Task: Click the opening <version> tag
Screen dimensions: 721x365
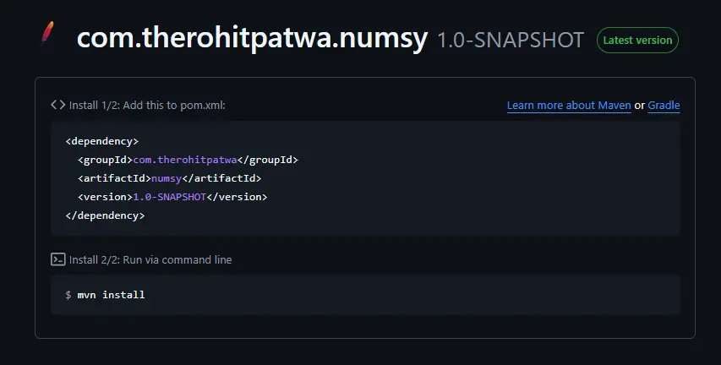Action: click(105, 197)
